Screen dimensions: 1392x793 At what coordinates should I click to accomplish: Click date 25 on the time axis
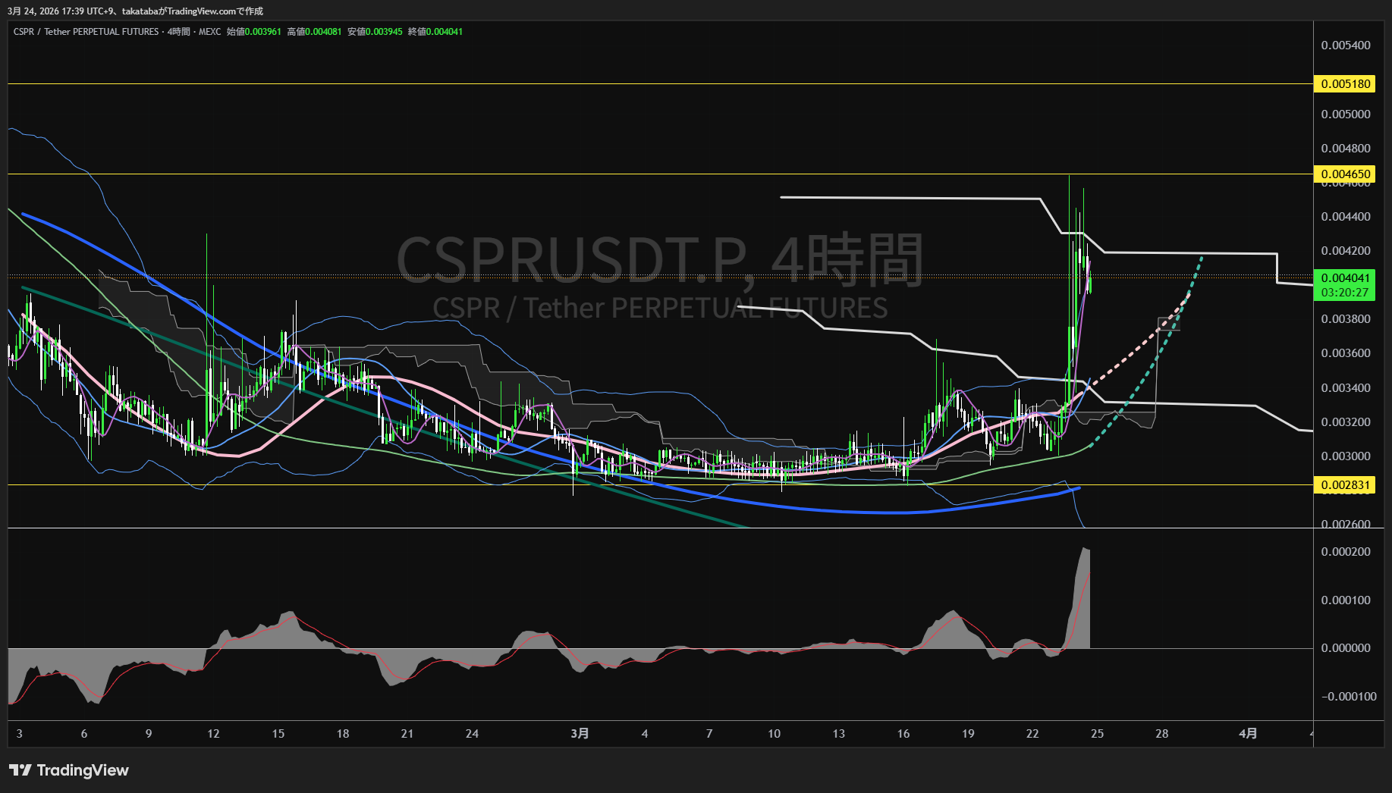pos(1097,733)
